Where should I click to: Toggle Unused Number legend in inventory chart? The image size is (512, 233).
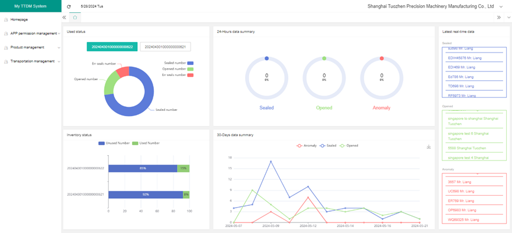click(114, 143)
